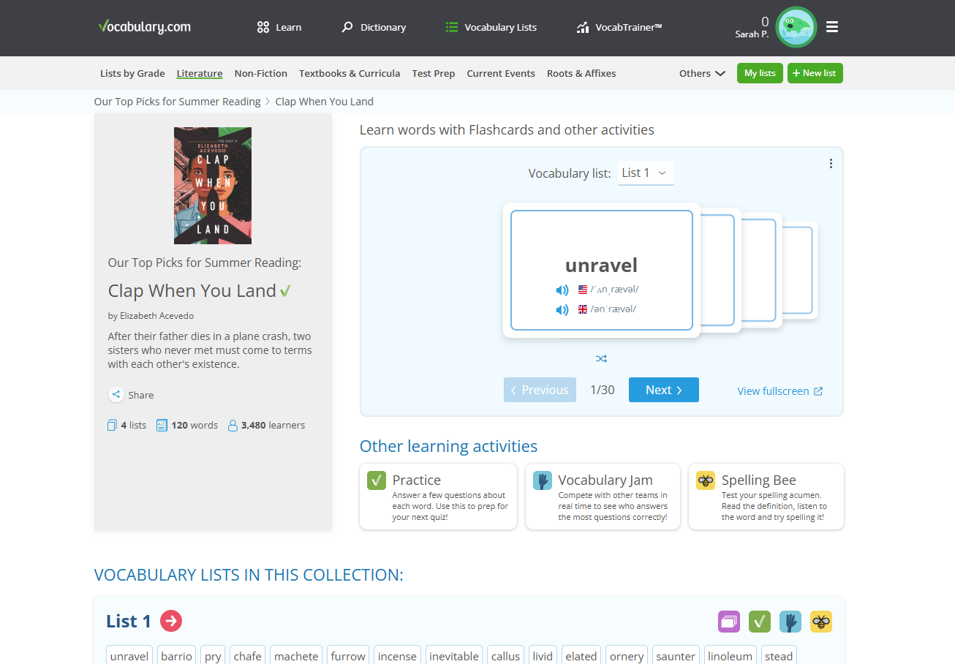Click the word chip 'barrio'
Image resolution: width=955 pixels, height=664 pixels.
(177, 655)
